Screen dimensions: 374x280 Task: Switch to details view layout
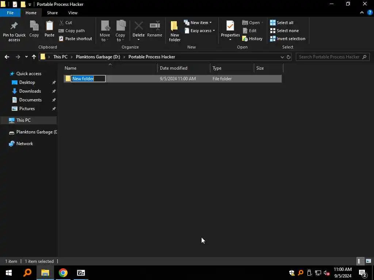[359, 261]
